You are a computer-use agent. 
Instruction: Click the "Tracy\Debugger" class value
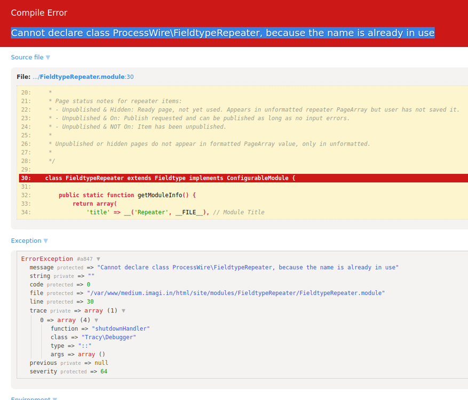[x=109, y=337]
